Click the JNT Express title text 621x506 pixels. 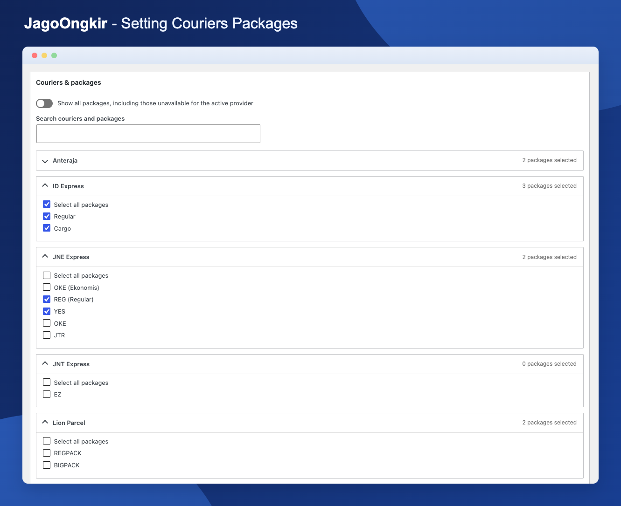point(71,364)
